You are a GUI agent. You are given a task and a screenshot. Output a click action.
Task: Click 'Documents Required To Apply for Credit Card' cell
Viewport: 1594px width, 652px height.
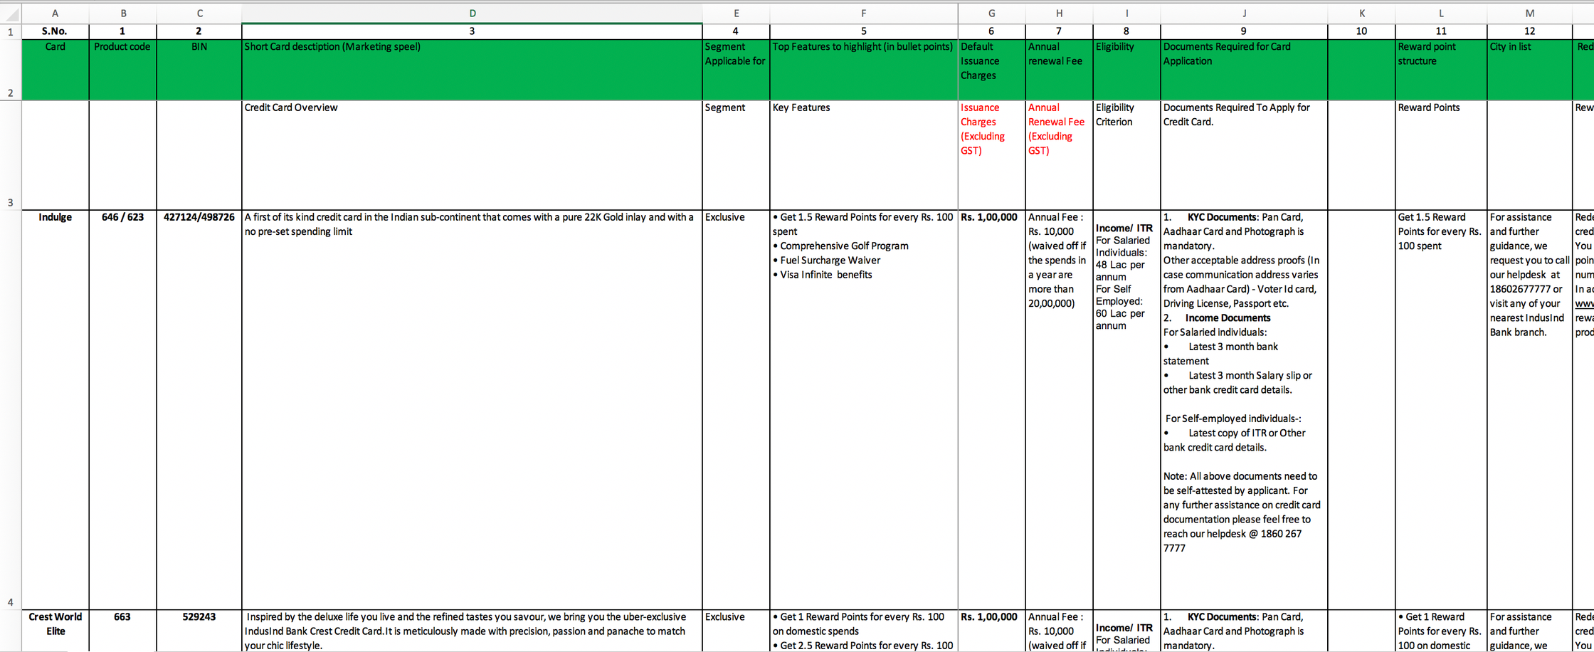click(x=1244, y=155)
